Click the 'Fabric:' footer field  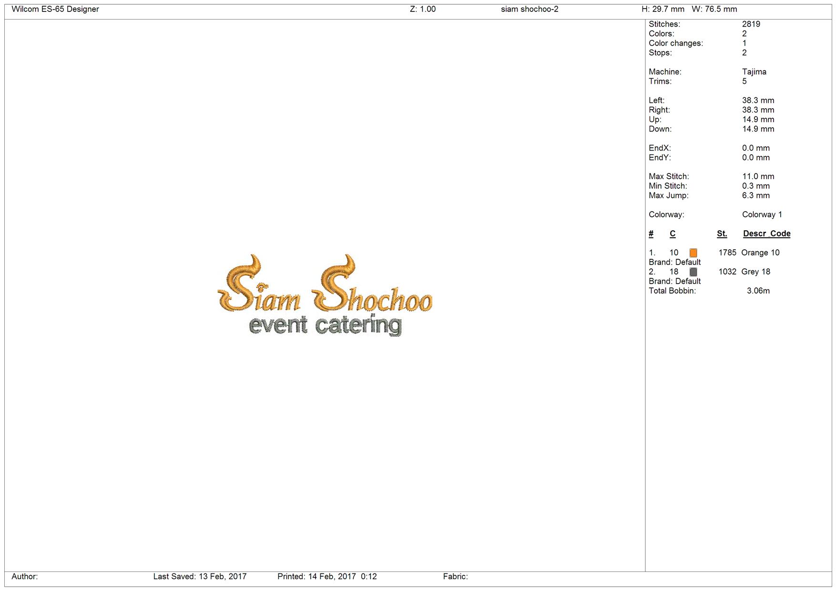[456, 577]
